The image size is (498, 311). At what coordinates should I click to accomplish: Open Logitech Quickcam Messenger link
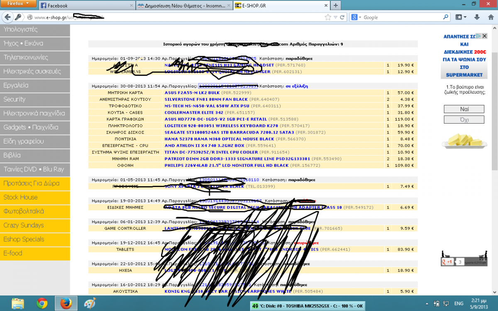tap(217, 72)
